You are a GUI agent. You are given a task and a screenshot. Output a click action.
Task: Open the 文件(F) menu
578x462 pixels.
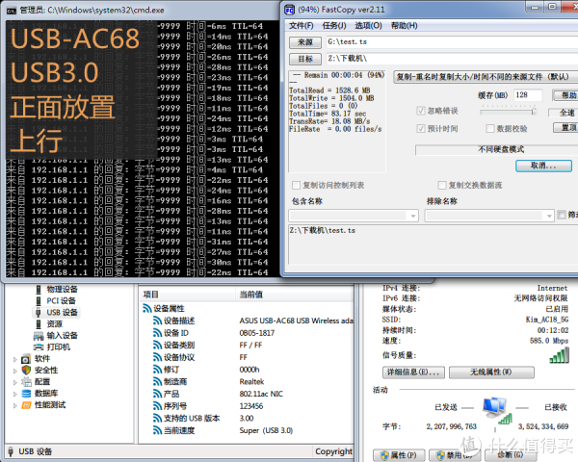(302, 26)
